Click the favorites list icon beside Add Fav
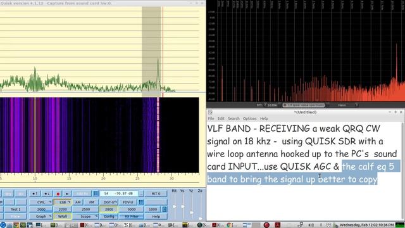This screenshot has height=228, width=405. point(96,194)
